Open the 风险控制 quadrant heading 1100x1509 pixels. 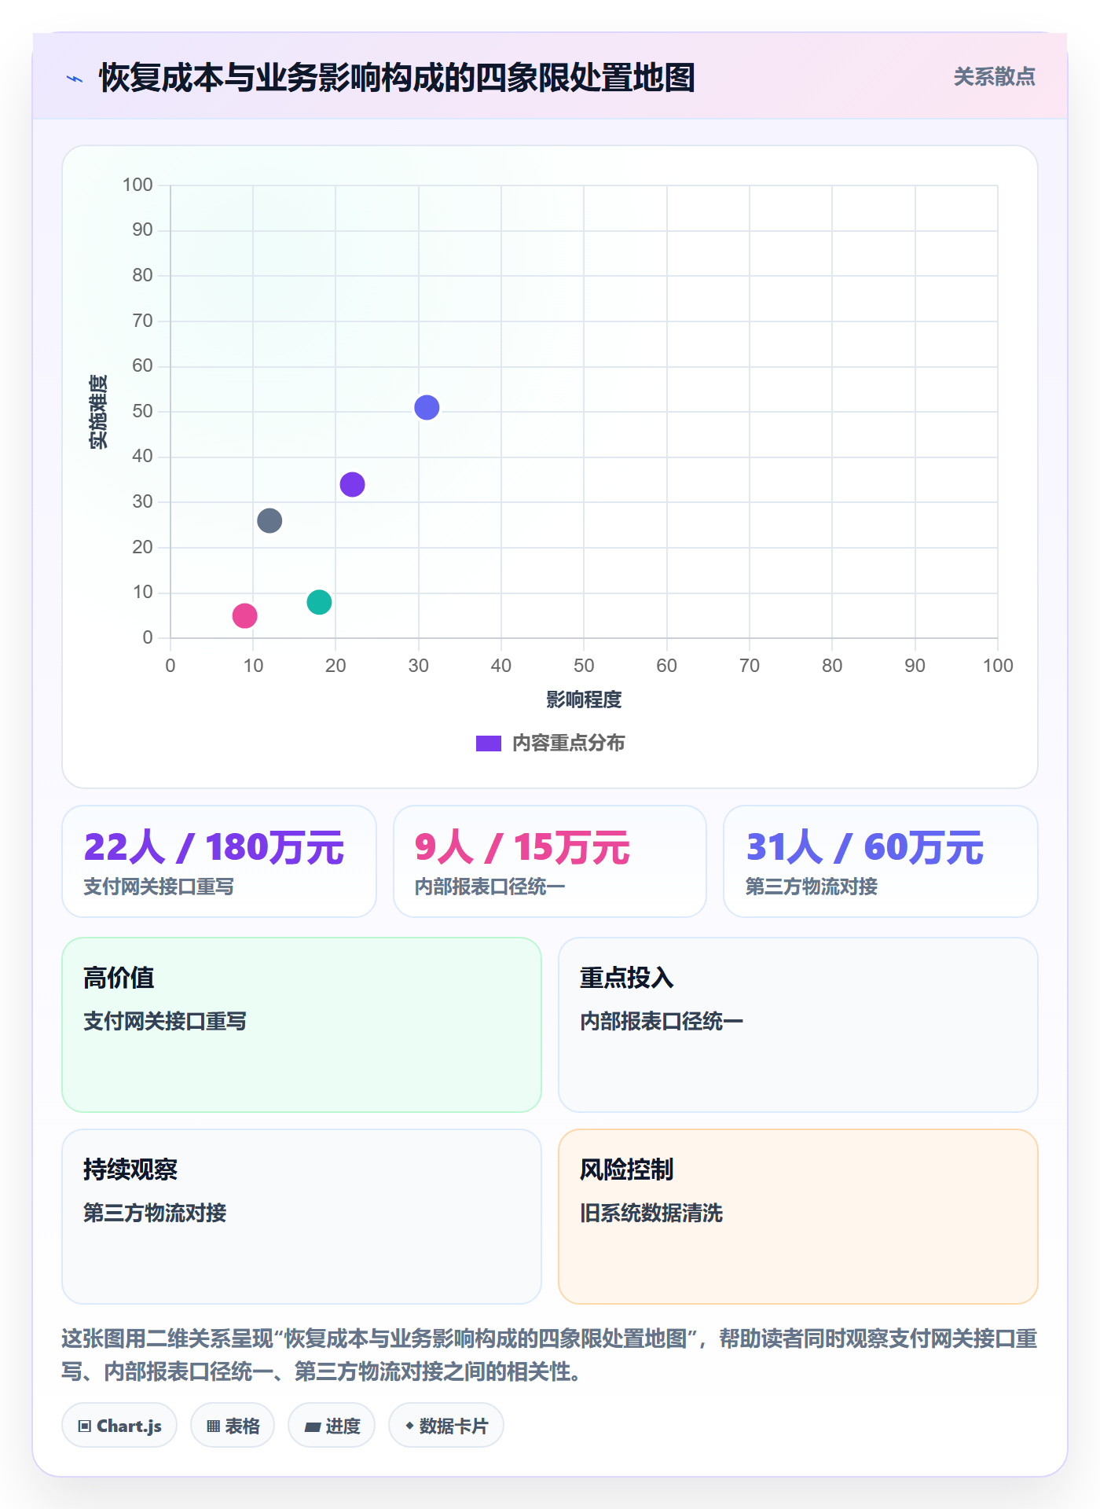pyautogui.click(x=627, y=1169)
